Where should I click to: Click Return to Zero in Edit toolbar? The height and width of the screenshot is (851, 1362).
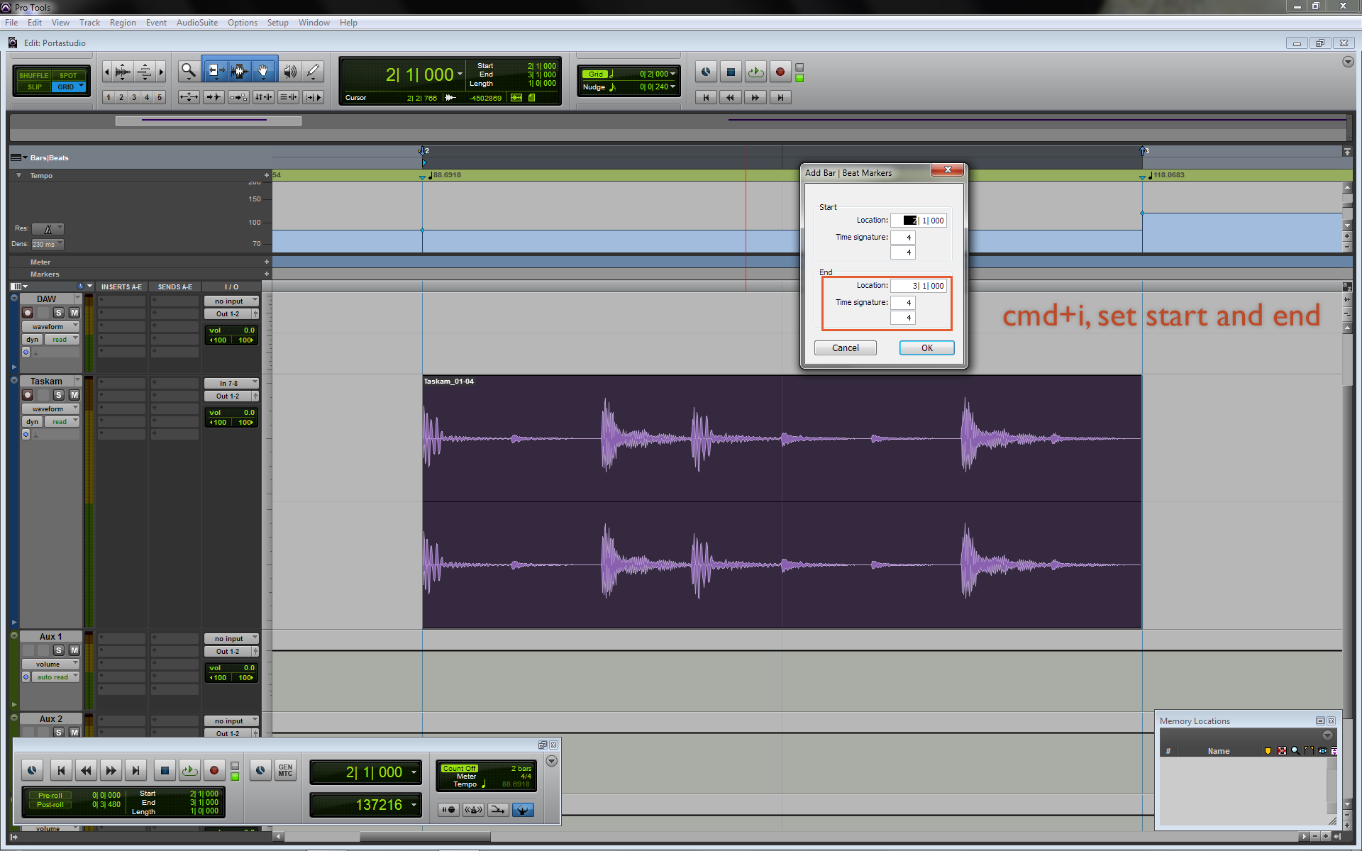point(706,98)
